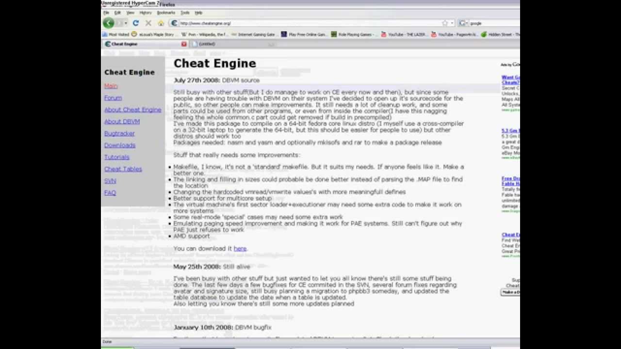Open the Help menu
The height and width of the screenshot is (349, 621).
(x=198, y=13)
